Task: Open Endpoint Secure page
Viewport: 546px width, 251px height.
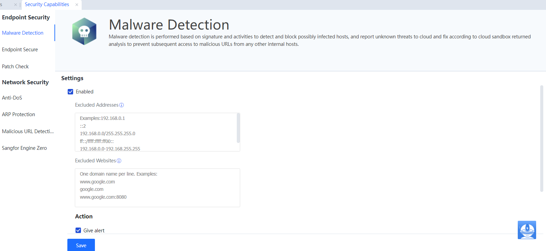Action: point(20,50)
